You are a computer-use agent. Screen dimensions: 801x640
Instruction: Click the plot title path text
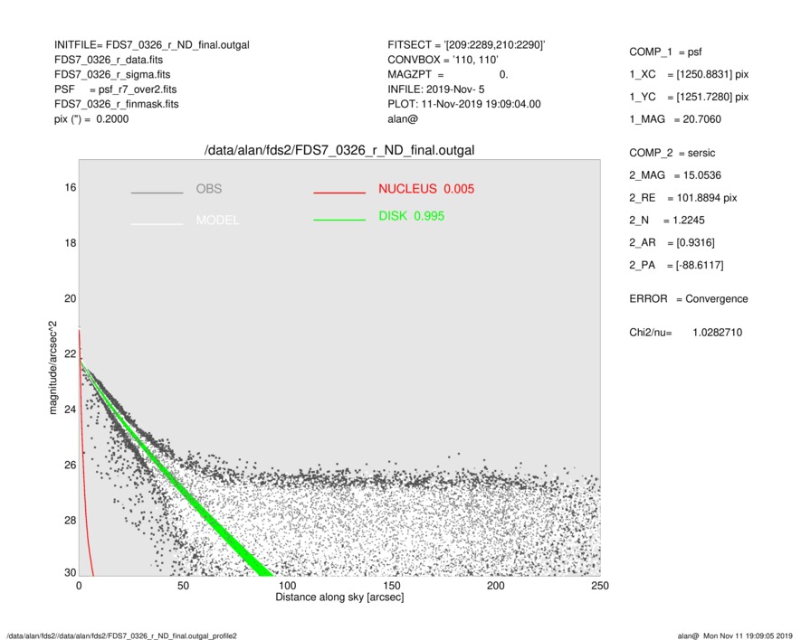[x=339, y=151]
